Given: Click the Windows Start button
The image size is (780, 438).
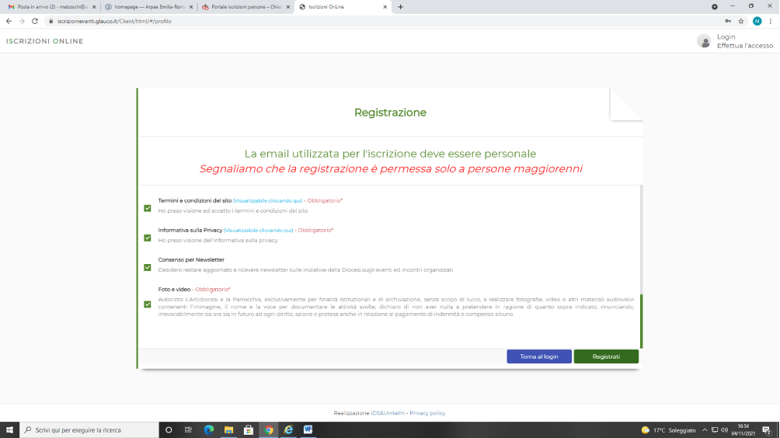Looking at the screenshot, I should (10, 429).
